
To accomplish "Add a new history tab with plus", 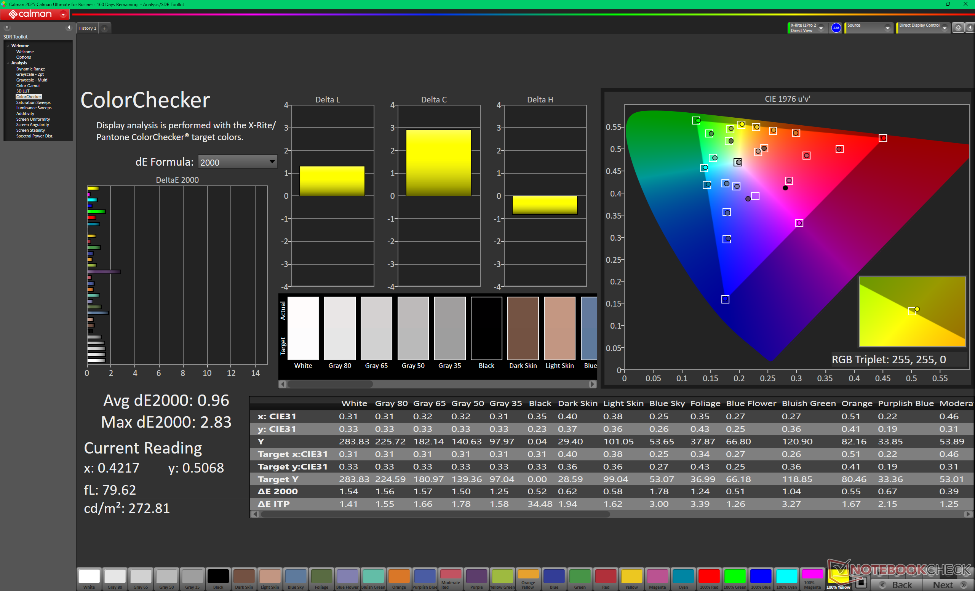I will [x=104, y=29].
